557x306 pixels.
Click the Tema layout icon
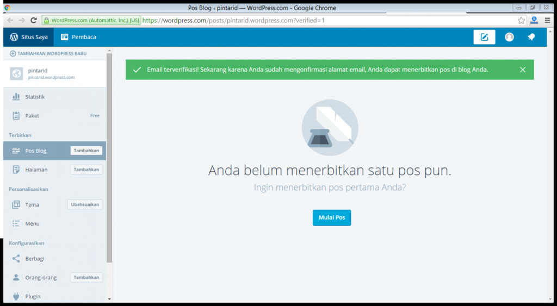(x=16, y=204)
